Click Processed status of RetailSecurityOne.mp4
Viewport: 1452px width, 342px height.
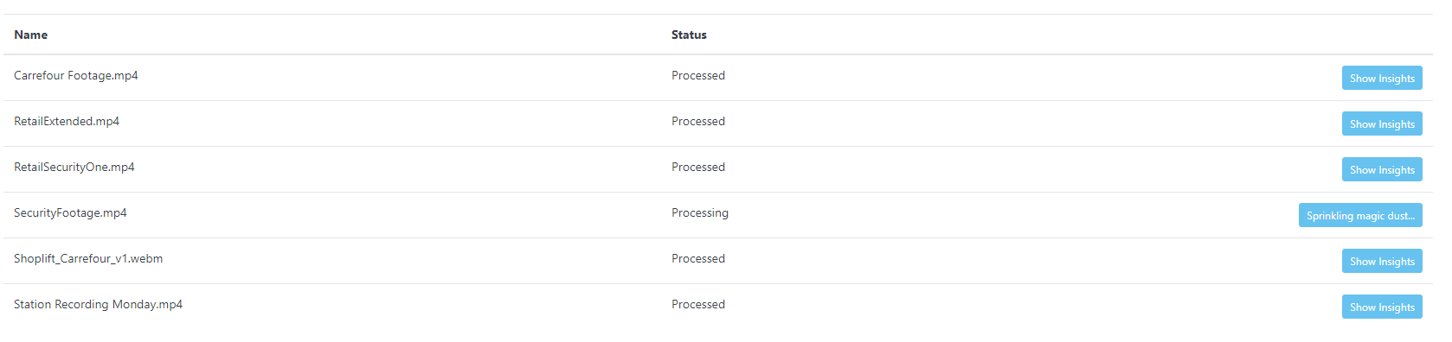tap(698, 167)
